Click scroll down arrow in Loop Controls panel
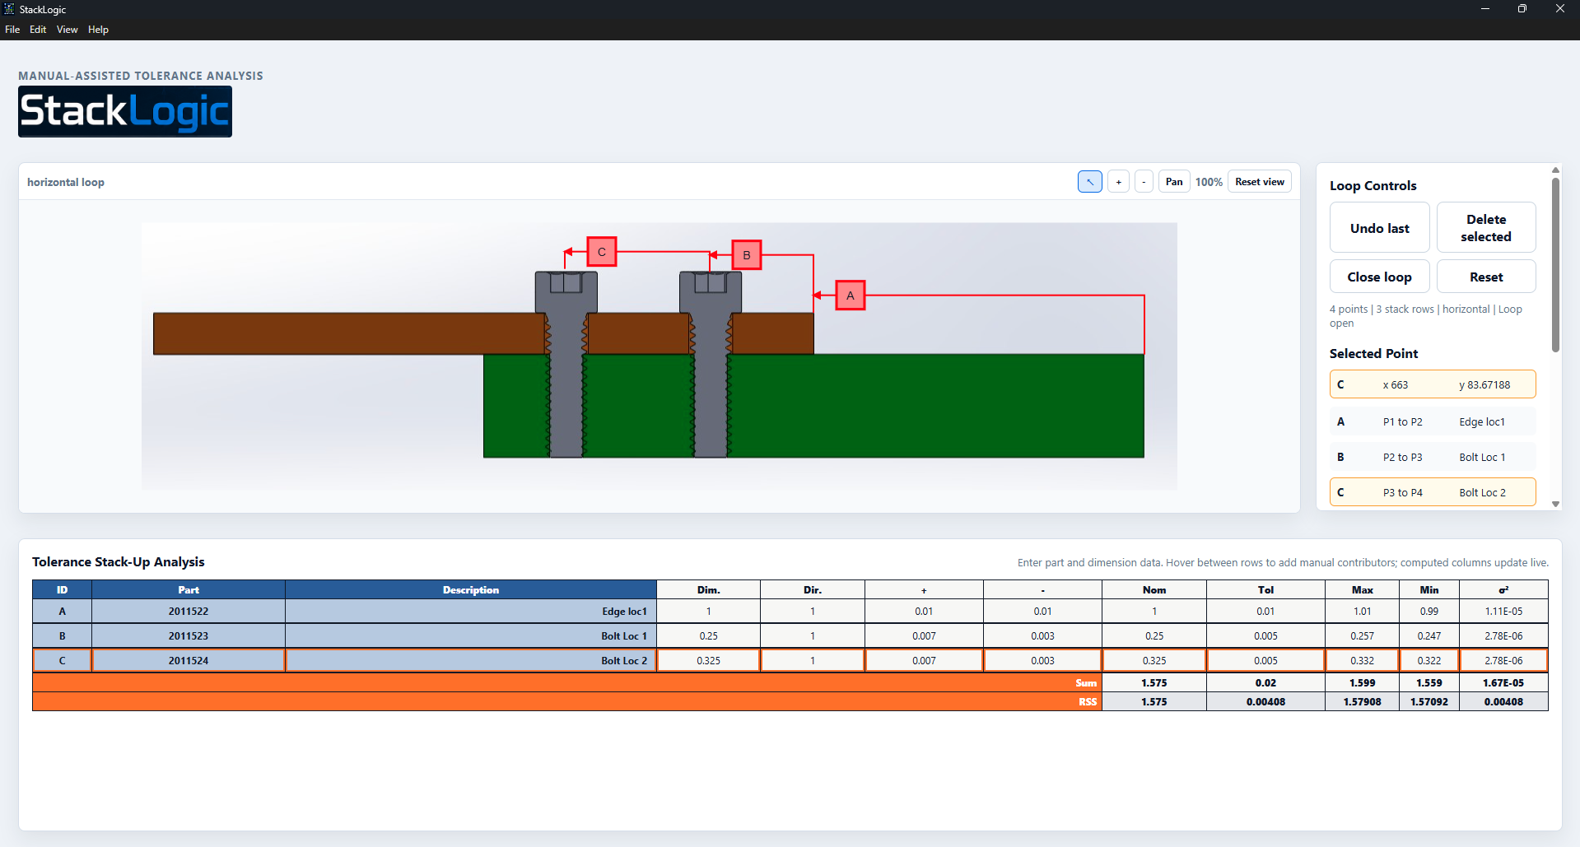Viewport: 1580px width, 847px height. [1555, 504]
